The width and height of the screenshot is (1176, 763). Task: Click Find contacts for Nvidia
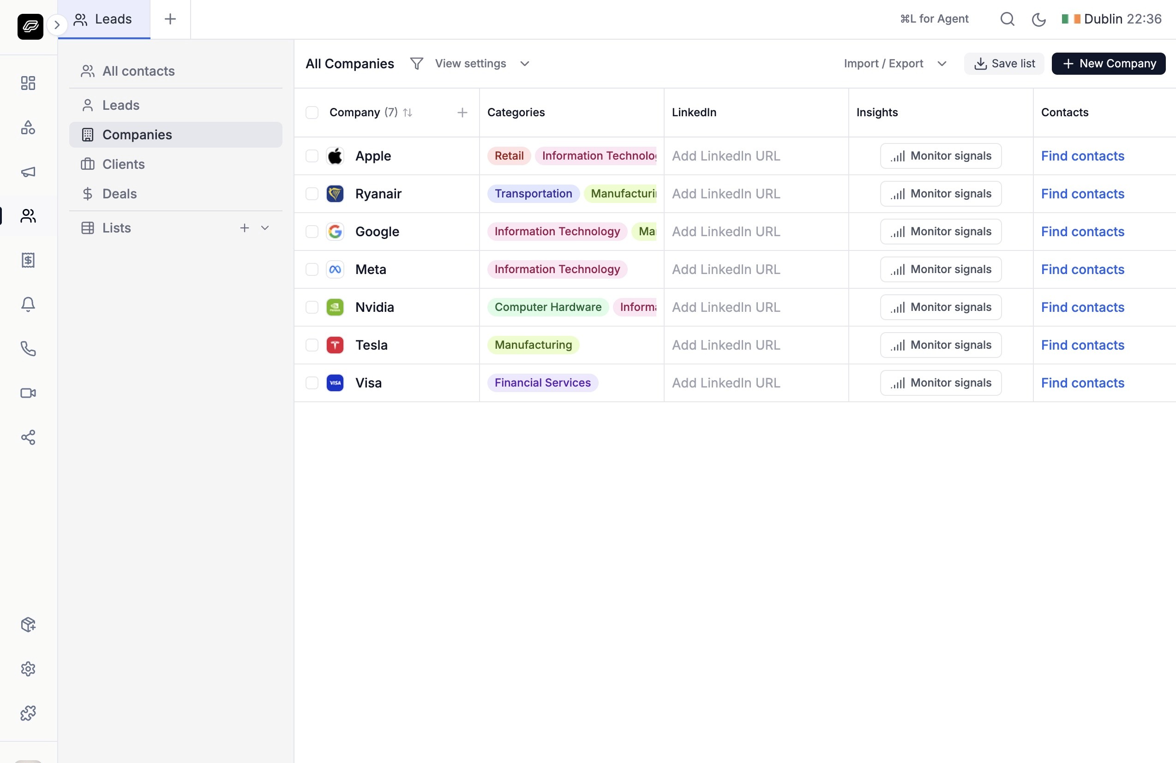[1082, 307]
